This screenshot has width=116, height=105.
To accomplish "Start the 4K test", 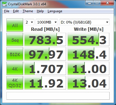I will point(15,68).
